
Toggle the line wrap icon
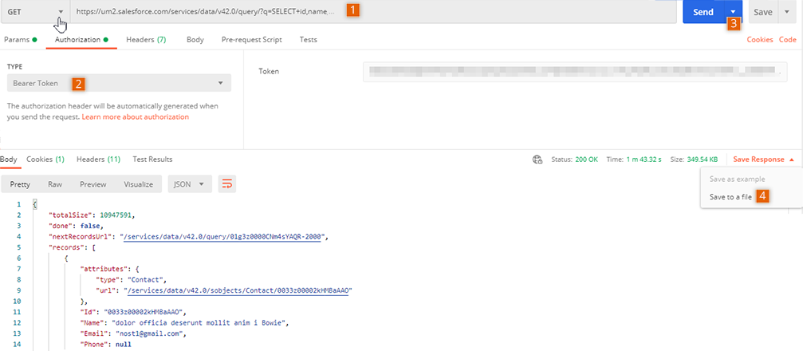227,184
